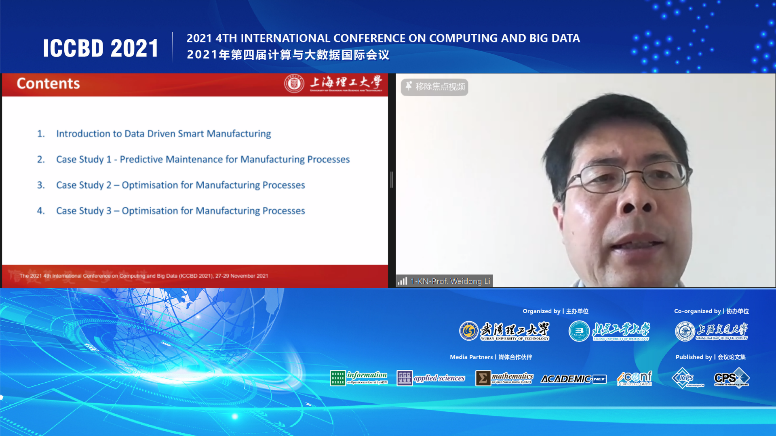Click the divider handle between slide and video
The image size is (776, 436).
[392, 180]
